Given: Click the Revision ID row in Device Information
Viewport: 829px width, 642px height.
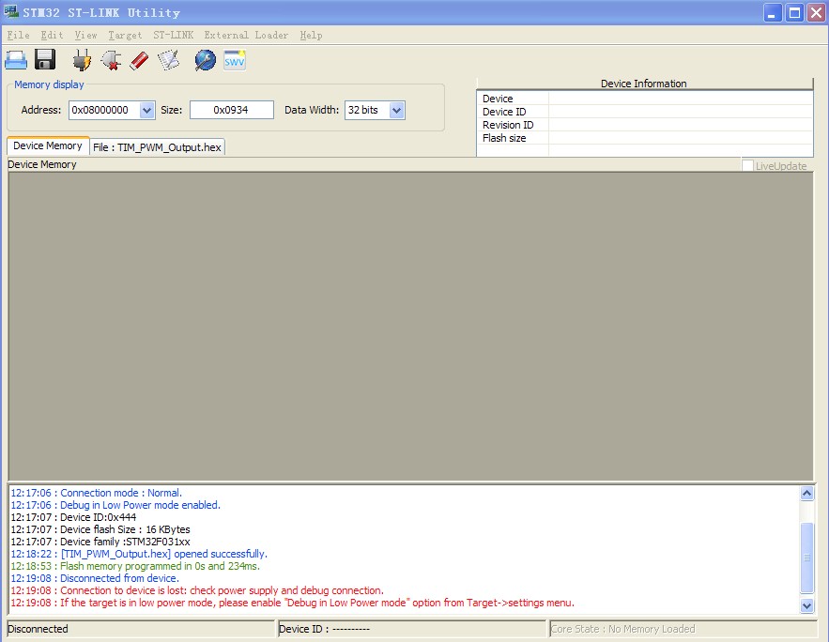Looking at the screenshot, I should (x=644, y=125).
